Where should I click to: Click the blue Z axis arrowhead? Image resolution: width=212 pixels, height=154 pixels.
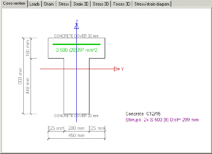76,26
